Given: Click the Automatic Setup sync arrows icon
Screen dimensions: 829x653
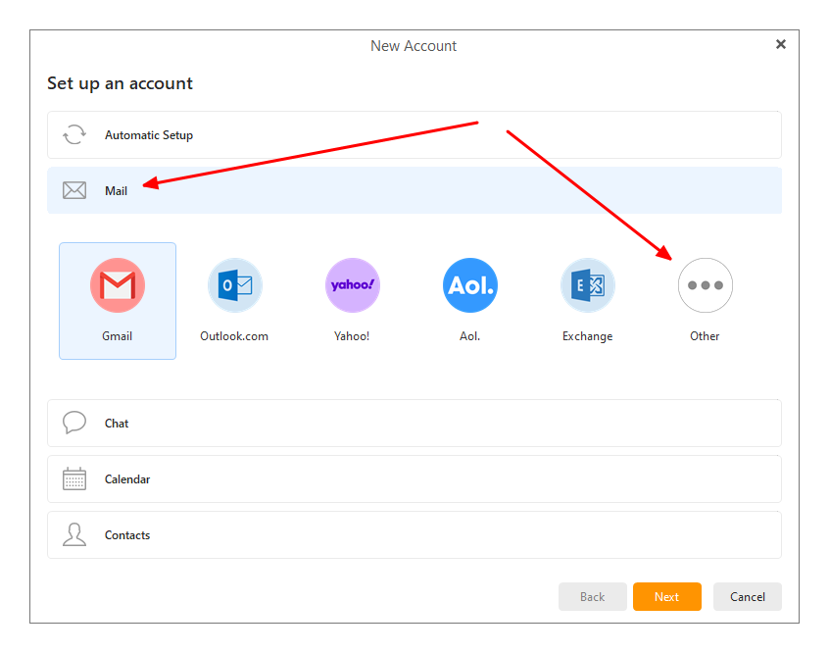Looking at the screenshot, I should [x=74, y=134].
